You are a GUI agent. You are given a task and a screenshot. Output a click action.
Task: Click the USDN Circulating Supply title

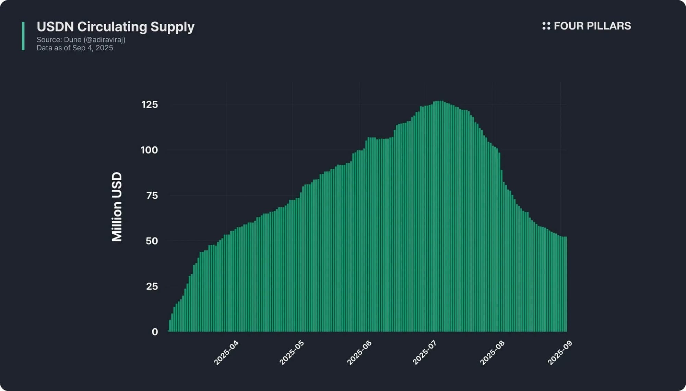pyautogui.click(x=115, y=27)
